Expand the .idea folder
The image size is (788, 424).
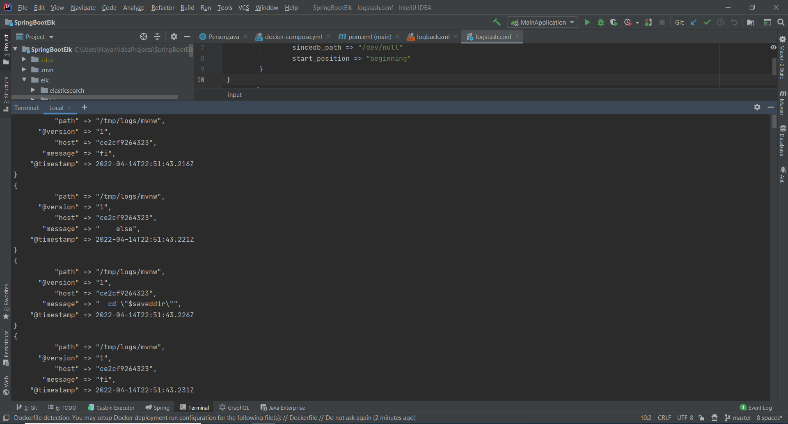click(24, 60)
